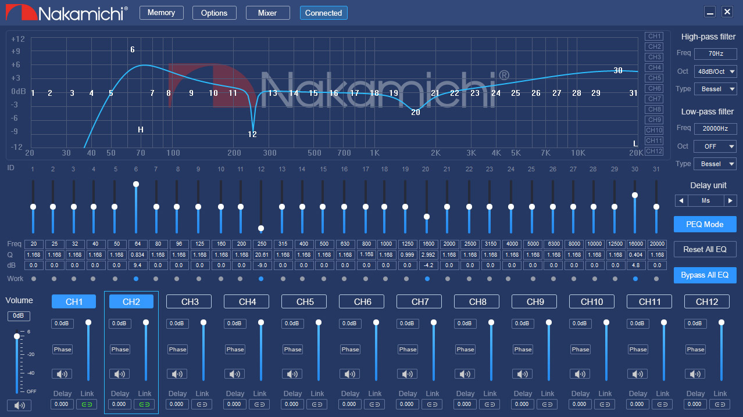The height and width of the screenshot is (417, 743).
Task: Click CH10 Link chain icon
Action: [x=605, y=404]
